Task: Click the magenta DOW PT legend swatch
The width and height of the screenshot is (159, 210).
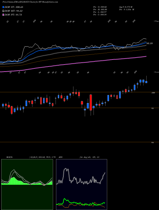Action: click(x=3, y=15)
